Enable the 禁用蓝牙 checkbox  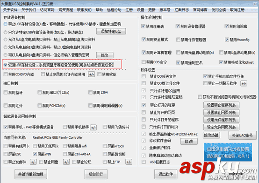pos(6,93)
